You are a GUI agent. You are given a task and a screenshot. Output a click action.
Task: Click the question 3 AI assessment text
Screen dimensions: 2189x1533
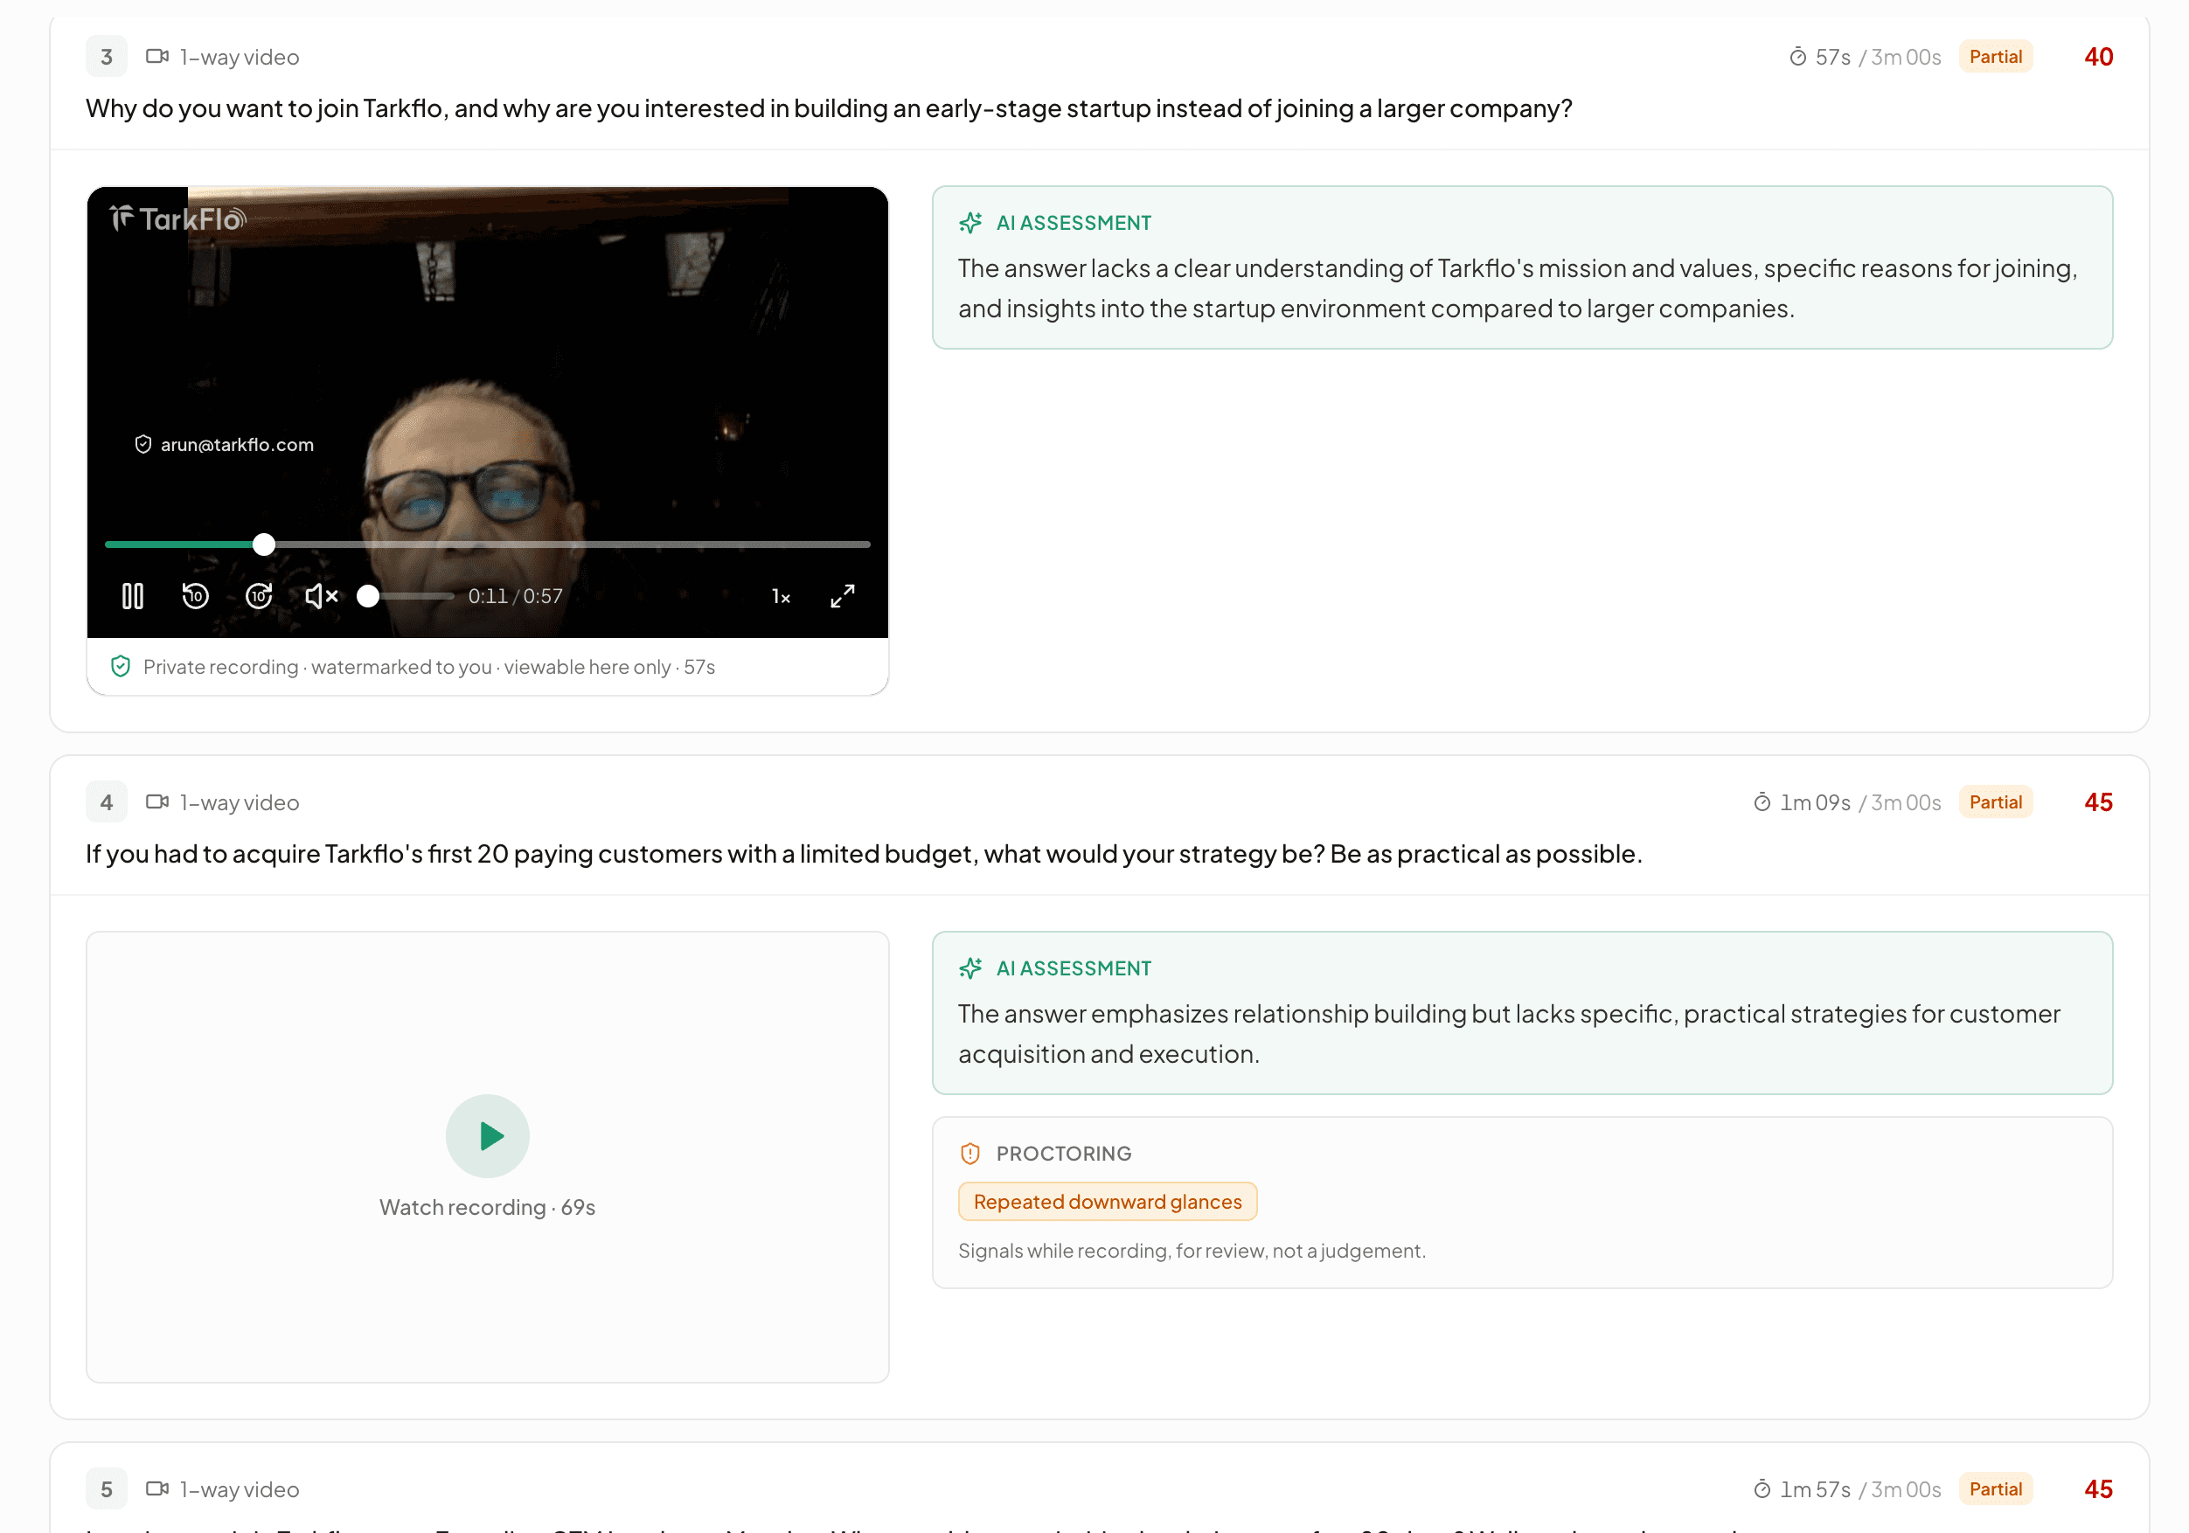(1518, 289)
